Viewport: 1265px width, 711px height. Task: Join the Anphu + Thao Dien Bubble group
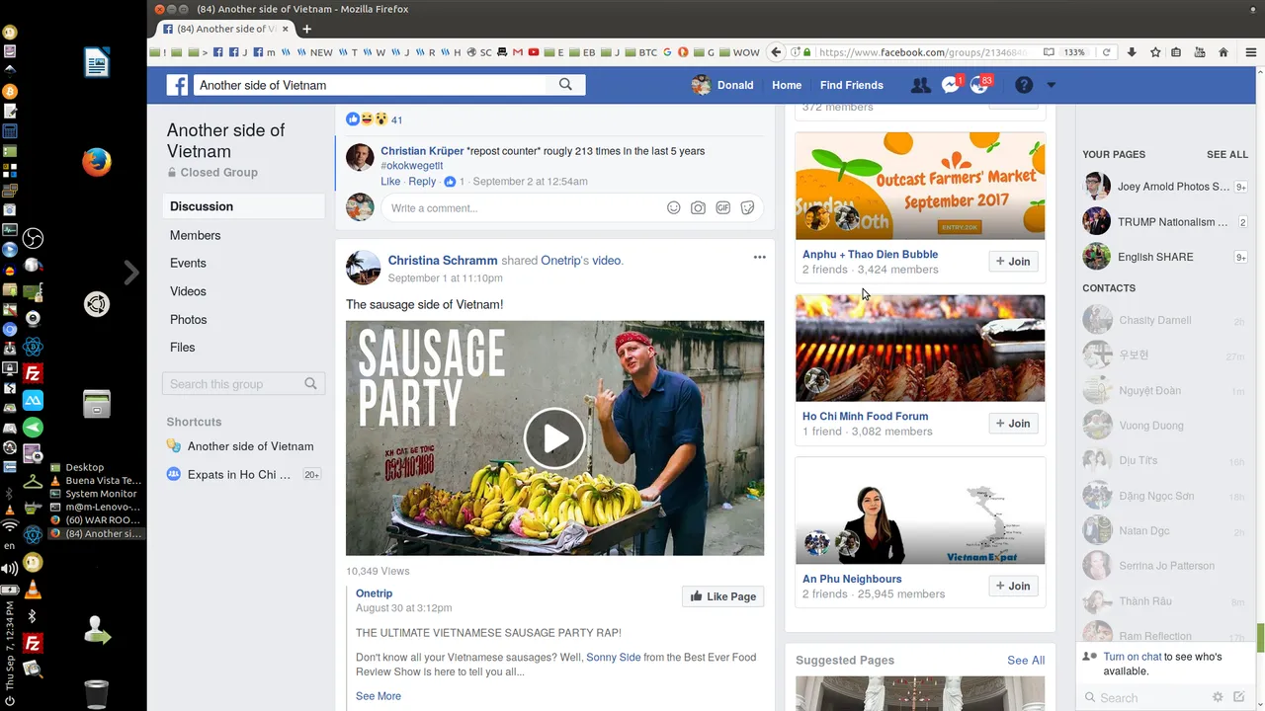click(1013, 262)
